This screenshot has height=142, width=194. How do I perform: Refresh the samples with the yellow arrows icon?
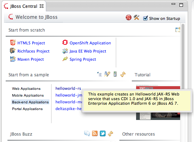point(123,75)
